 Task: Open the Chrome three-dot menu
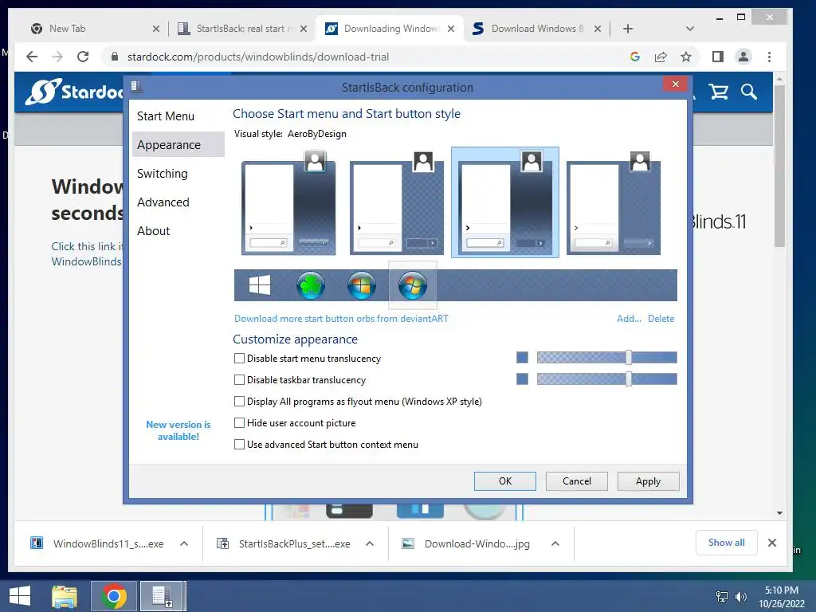tap(769, 57)
